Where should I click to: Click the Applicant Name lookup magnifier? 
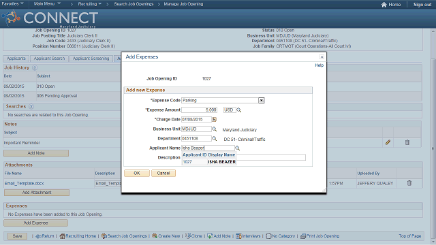point(238,148)
